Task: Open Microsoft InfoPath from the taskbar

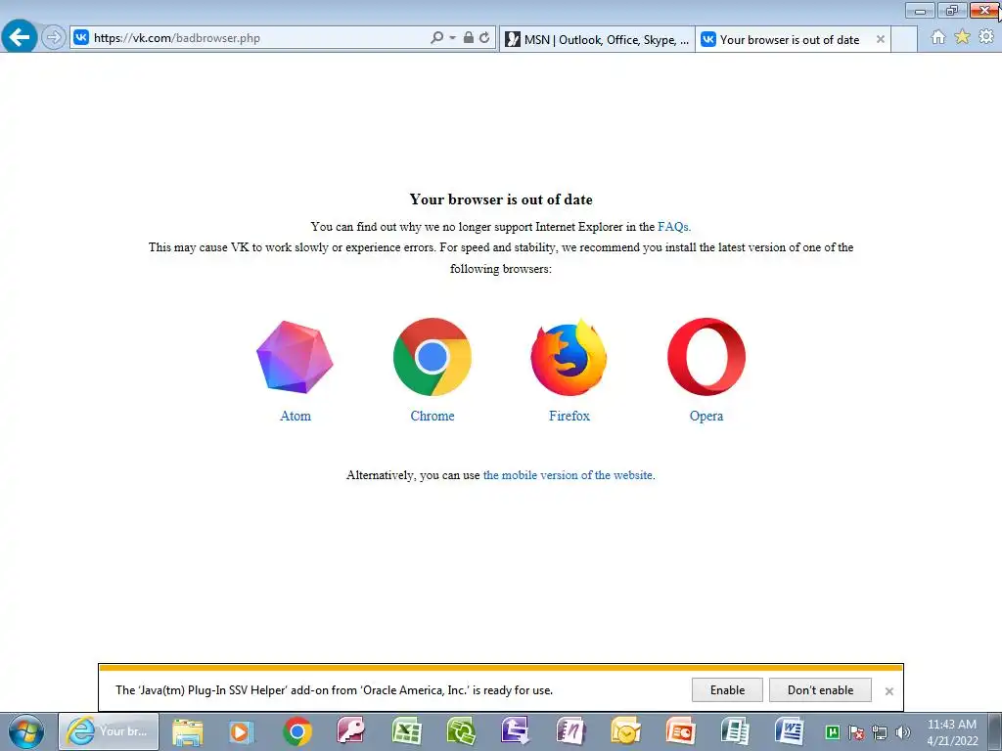Action: (x=515, y=731)
